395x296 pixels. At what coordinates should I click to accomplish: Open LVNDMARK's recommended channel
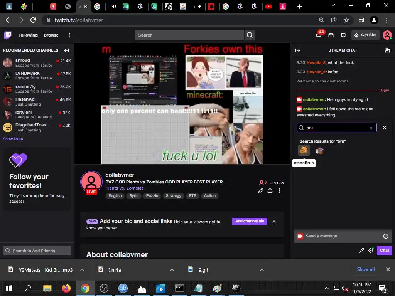(x=37, y=76)
